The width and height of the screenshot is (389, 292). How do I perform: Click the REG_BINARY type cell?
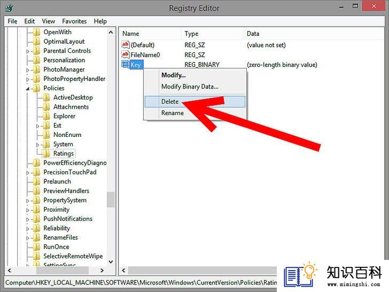[202, 65]
